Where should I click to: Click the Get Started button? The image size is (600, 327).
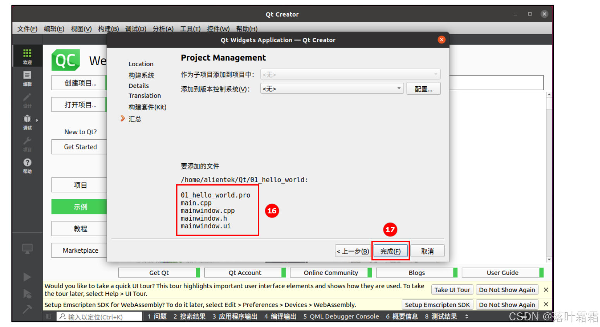coord(79,147)
